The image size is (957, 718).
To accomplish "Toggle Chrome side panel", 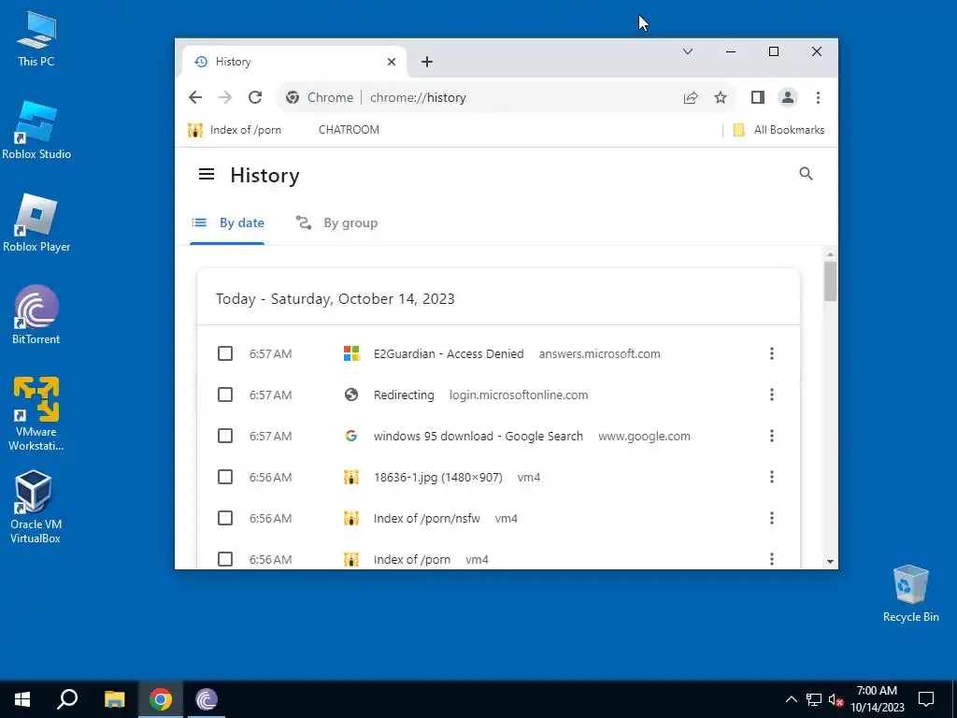I will pos(757,97).
